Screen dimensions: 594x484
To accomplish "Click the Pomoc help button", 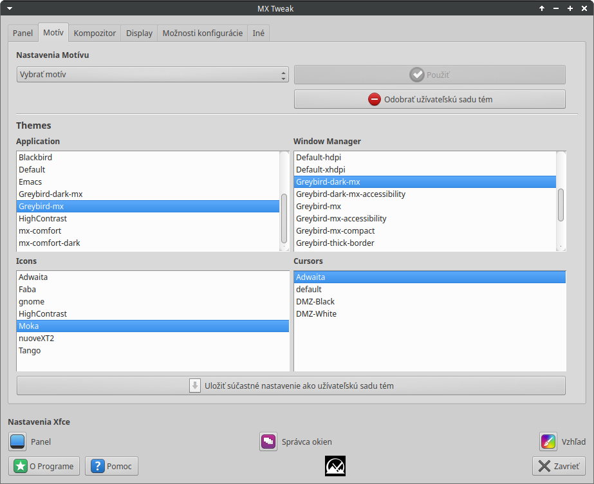I will (x=111, y=466).
